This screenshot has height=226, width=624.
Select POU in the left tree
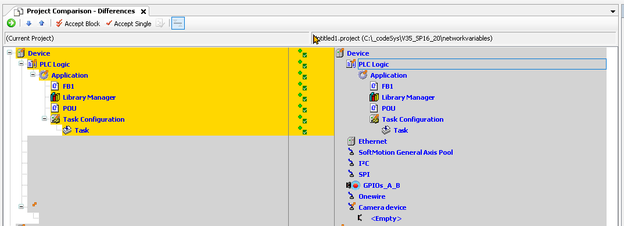[x=70, y=108]
